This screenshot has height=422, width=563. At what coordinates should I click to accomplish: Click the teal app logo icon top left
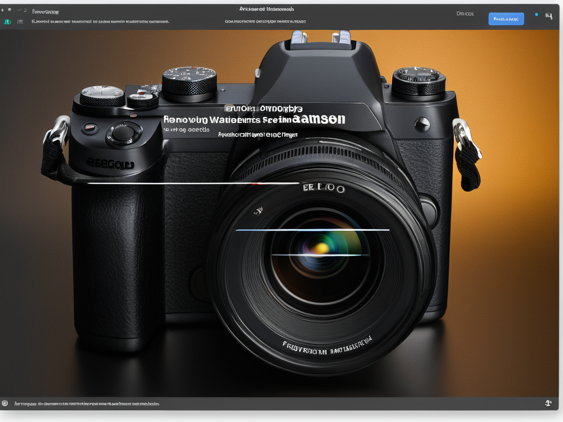point(7,21)
